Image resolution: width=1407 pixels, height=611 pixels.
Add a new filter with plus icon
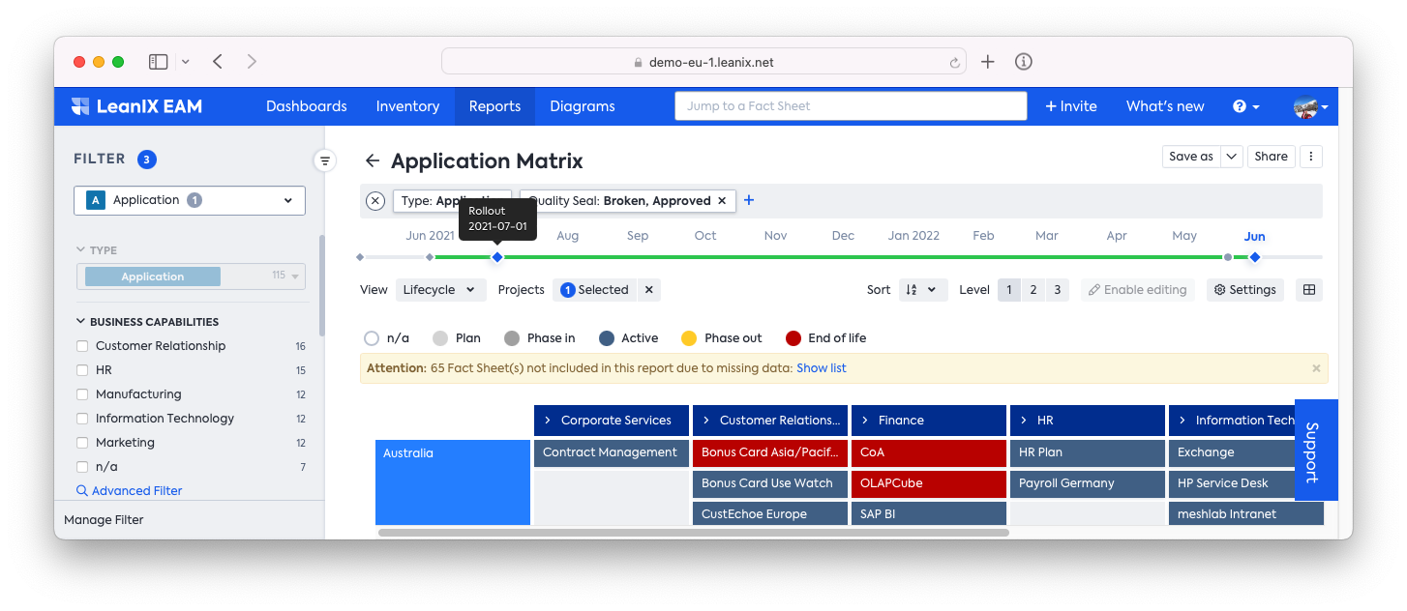coord(748,200)
